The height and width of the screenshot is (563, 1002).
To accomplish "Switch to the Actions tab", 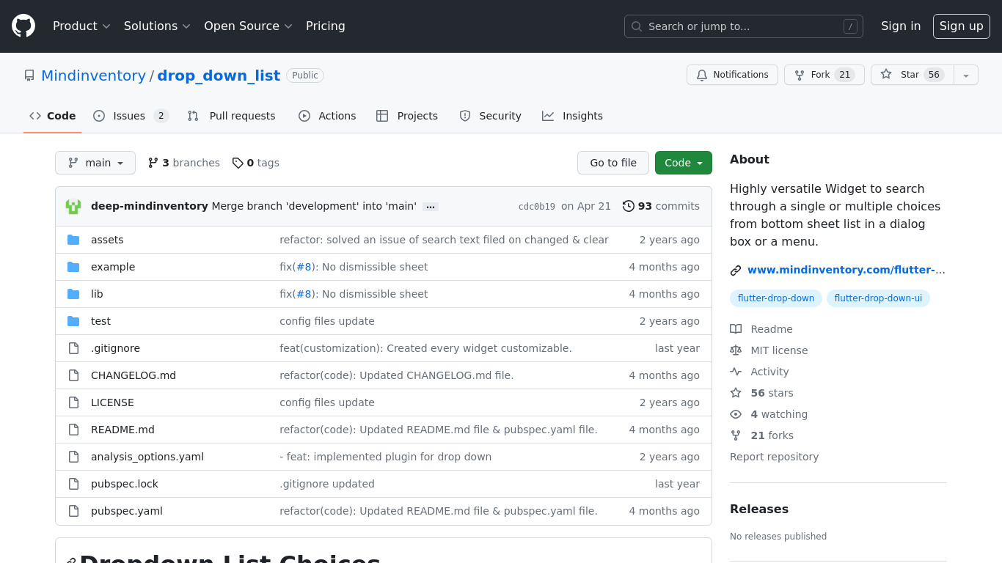I will (x=327, y=116).
